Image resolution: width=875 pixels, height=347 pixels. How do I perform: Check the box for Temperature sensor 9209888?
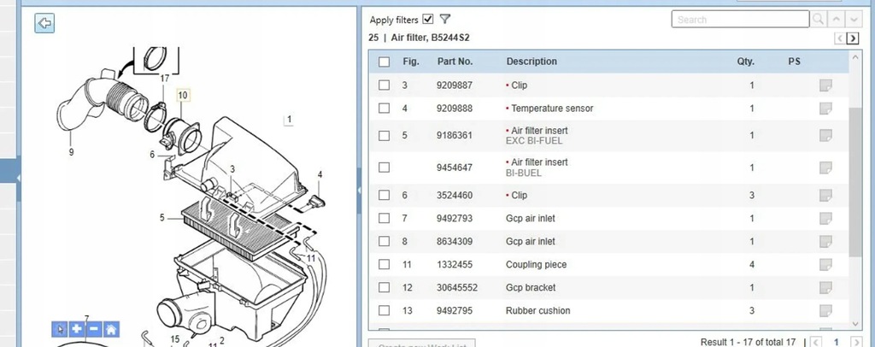point(384,109)
